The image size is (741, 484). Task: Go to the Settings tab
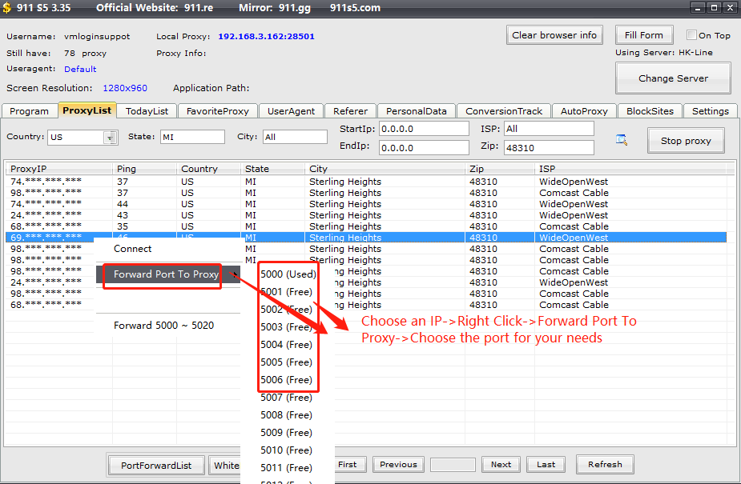tap(710, 111)
